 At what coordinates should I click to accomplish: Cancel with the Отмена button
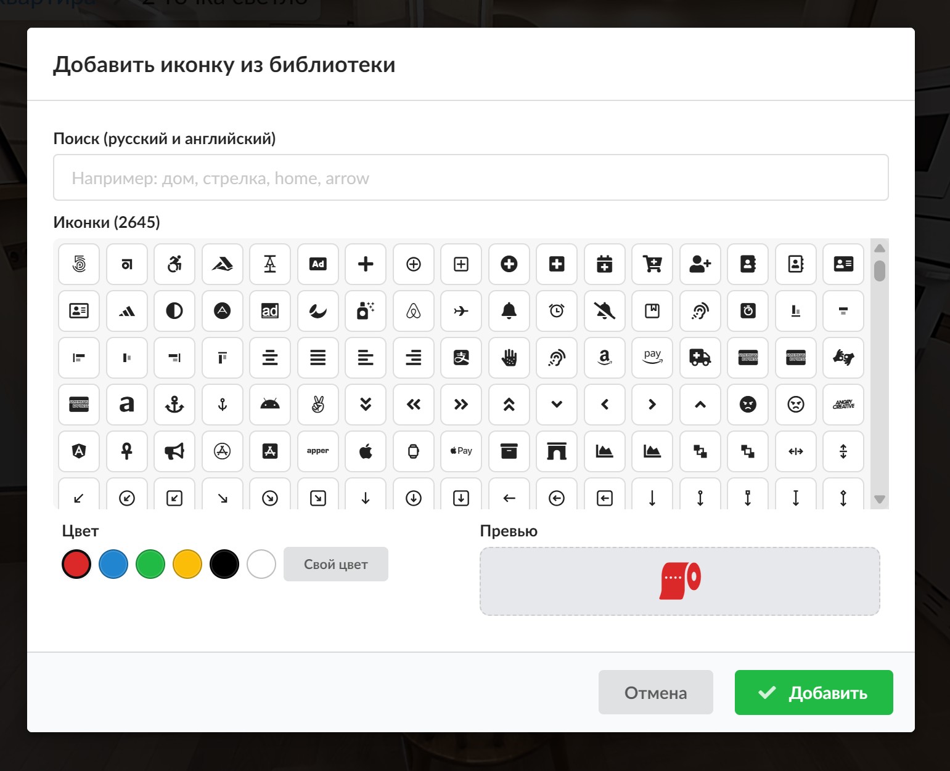[x=655, y=693]
